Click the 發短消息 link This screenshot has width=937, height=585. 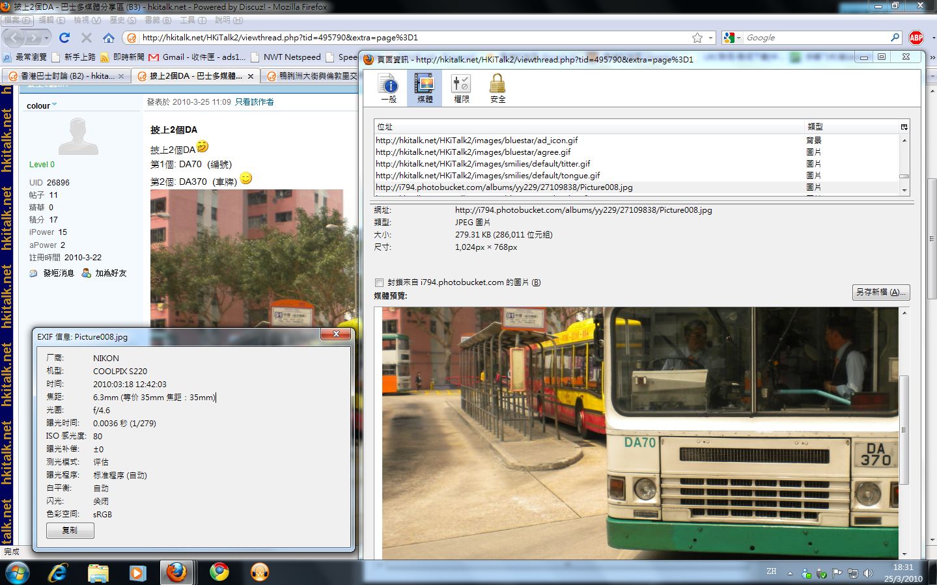click(x=59, y=273)
